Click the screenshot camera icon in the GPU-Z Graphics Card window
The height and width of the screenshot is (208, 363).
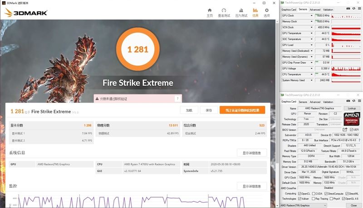tap(348, 101)
